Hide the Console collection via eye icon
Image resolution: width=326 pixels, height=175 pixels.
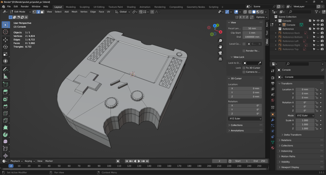(318, 21)
